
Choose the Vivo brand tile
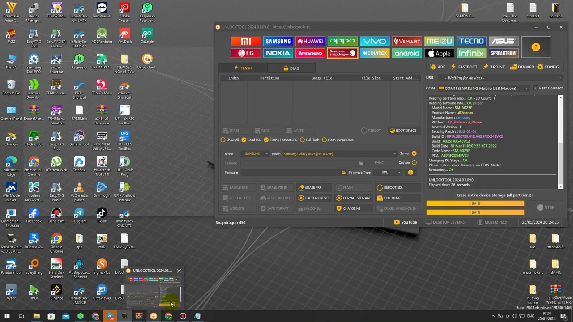click(375, 41)
